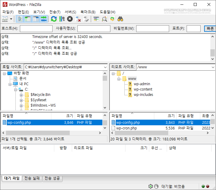Switch to the 대기 파일 tab
216x190 pixels.
point(12,178)
